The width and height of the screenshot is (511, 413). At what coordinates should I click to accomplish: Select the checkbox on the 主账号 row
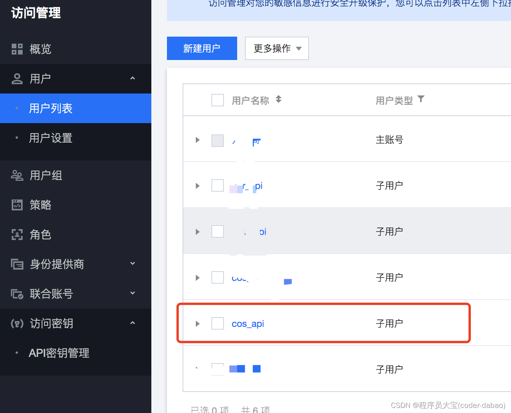tap(217, 141)
